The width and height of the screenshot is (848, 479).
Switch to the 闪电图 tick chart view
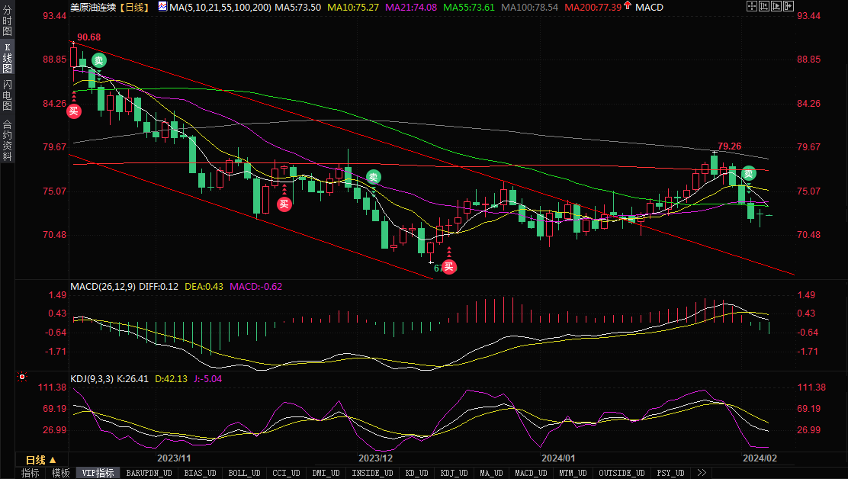tap(7, 95)
